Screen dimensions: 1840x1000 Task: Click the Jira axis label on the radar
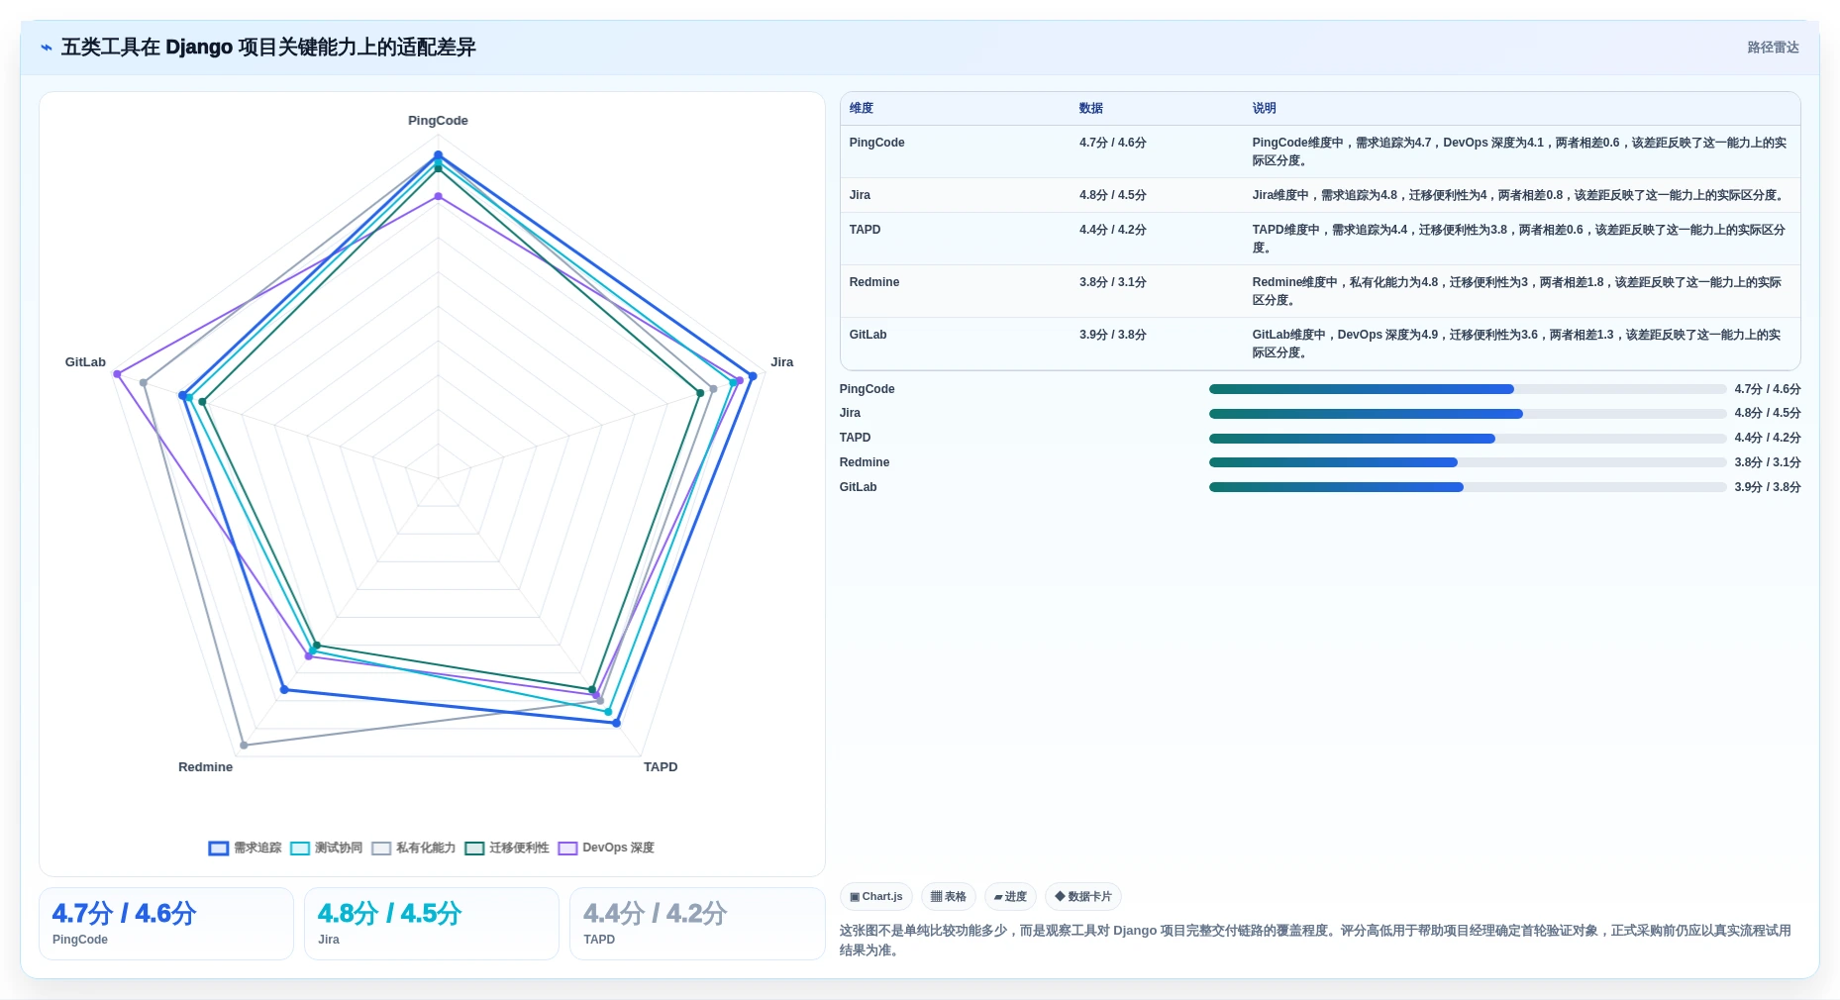782,362
